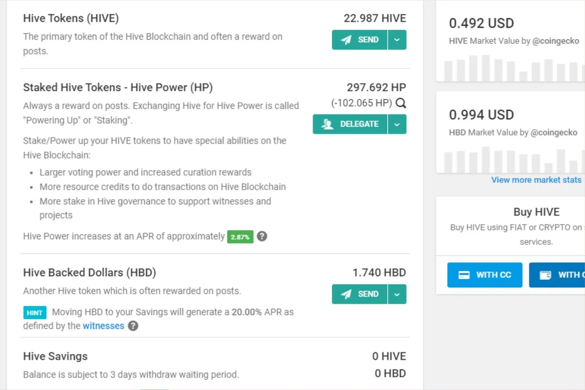Click users icon on DELEGATE button
The width and height of the screenshot is (585, 390).
(327, 124)
